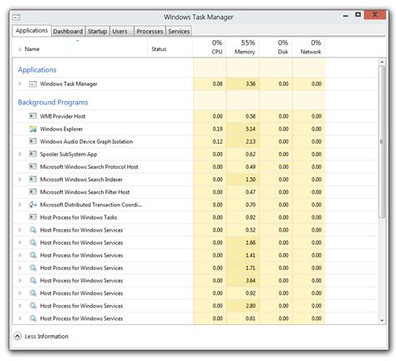Click the scrollbar down arrow

382,320
